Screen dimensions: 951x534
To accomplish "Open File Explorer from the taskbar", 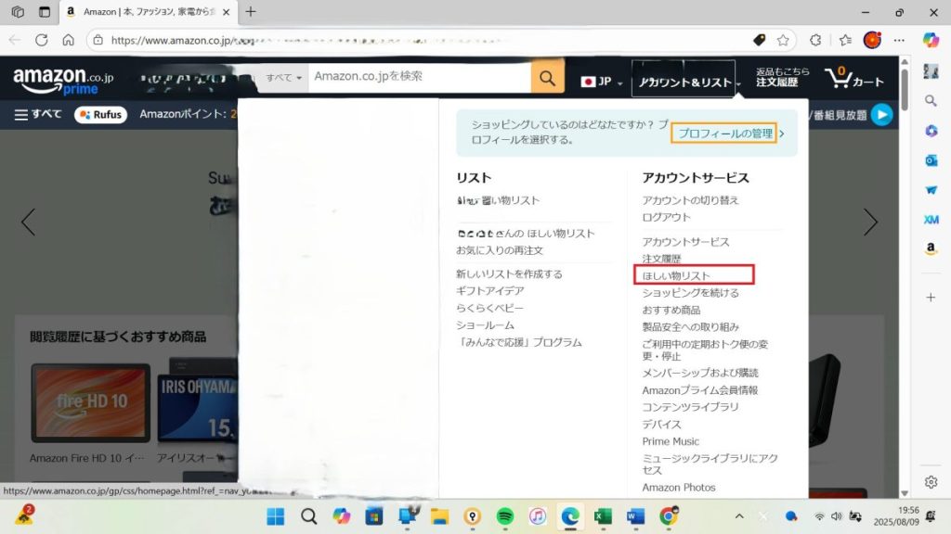I will pyautogui.click(x=439, y=516).
